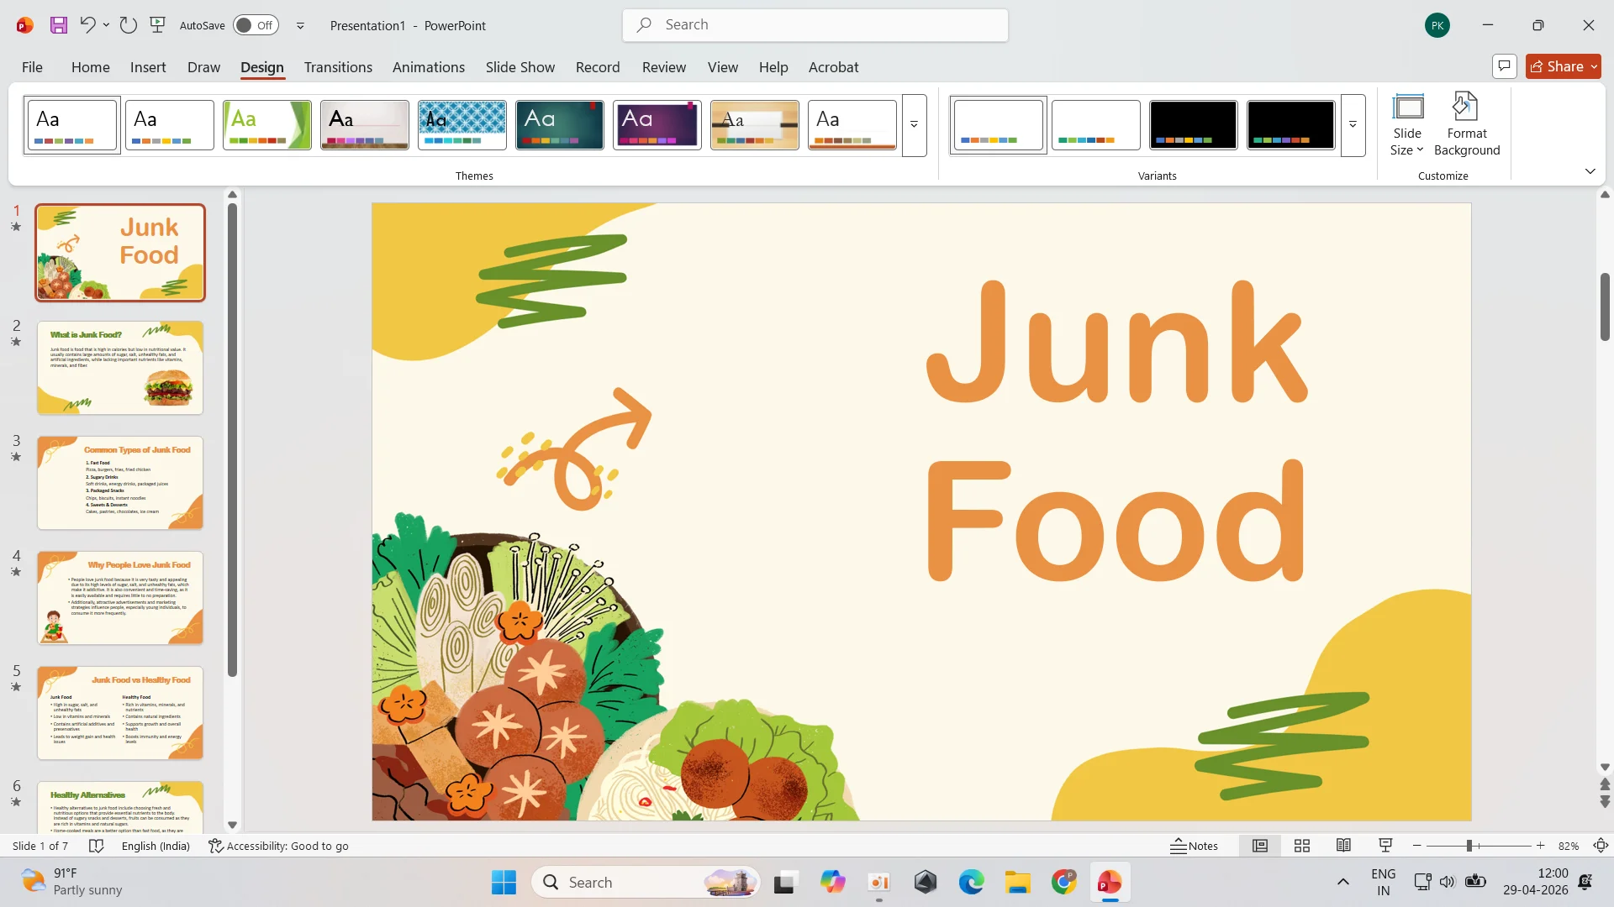Open the File menu
The width and height of the screenshot is (1614, 907).
pyautogui.click(x=32, y=67)
